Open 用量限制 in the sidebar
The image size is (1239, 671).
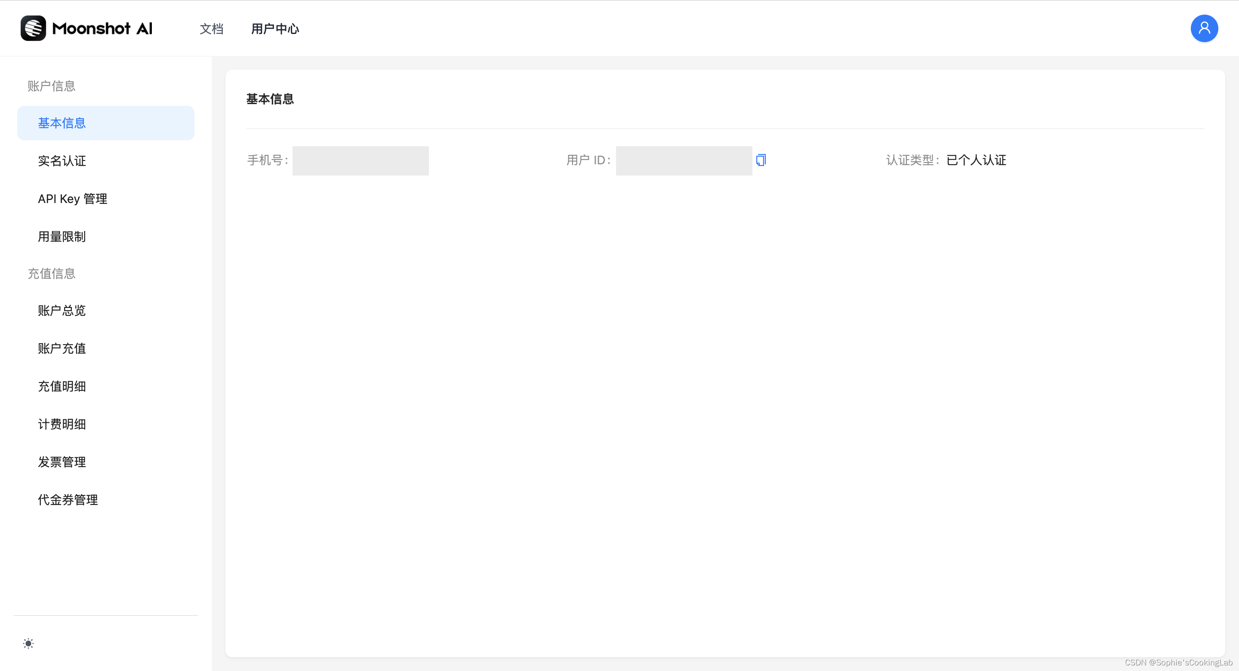(x=62, y=237)
